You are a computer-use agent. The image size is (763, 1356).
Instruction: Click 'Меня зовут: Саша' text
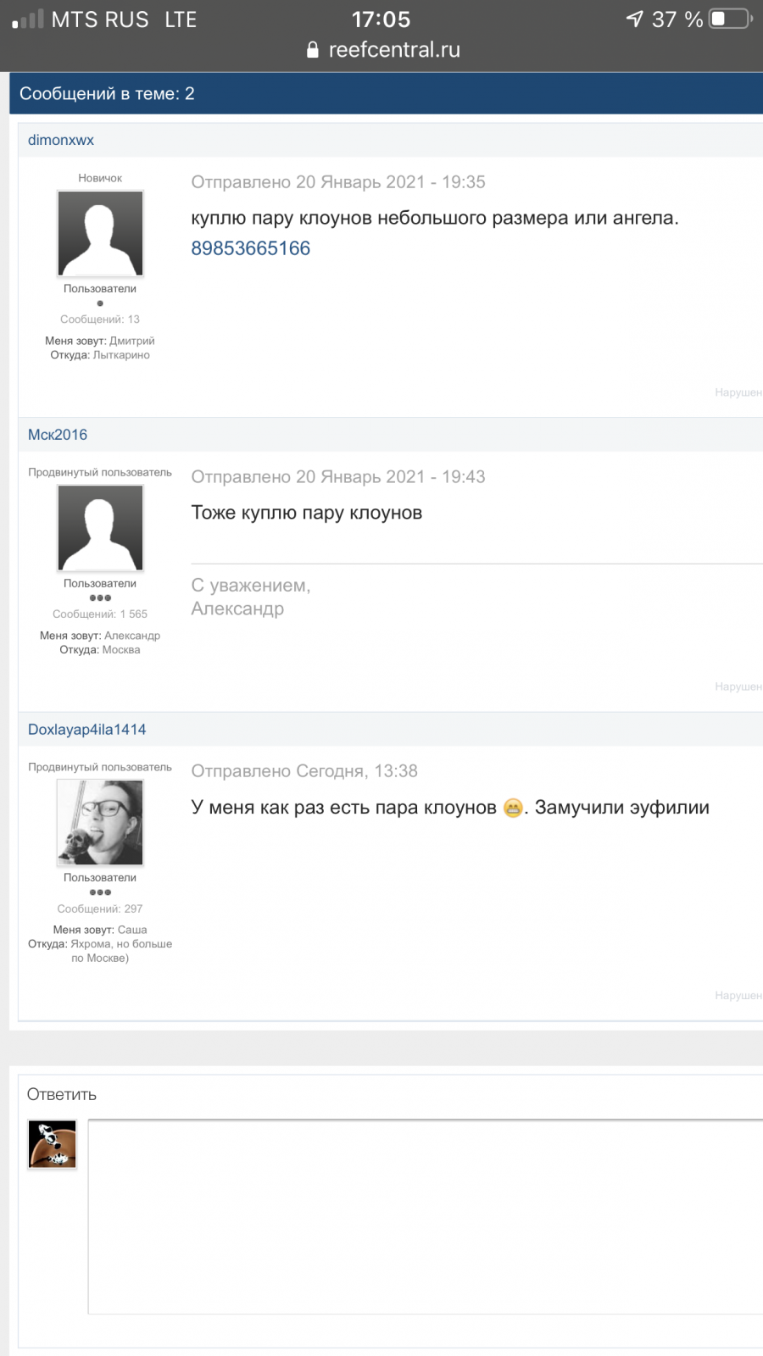click(x=100, y=930)
